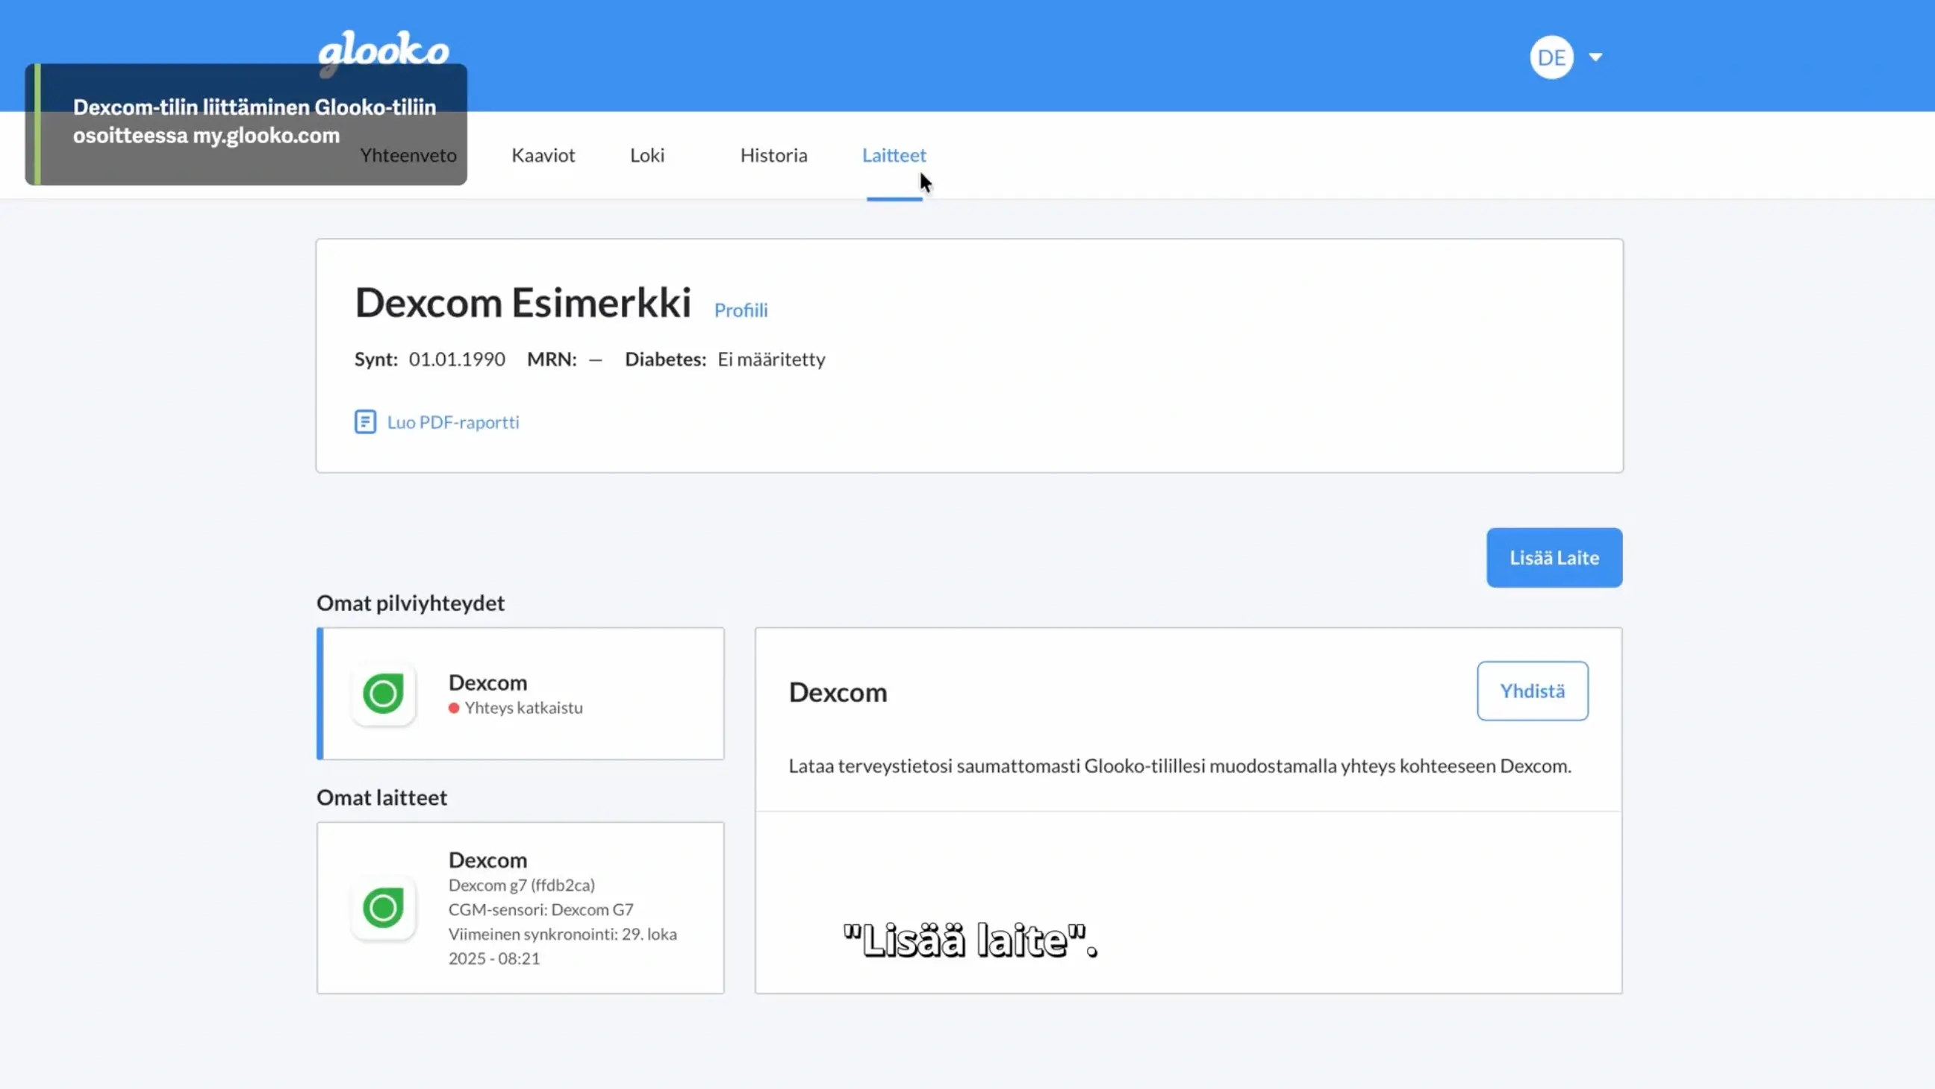Viewport: 1935px width, 1089px height.
Task: Create a PDF report via Luo PDF-raportti
Action: 453,421
